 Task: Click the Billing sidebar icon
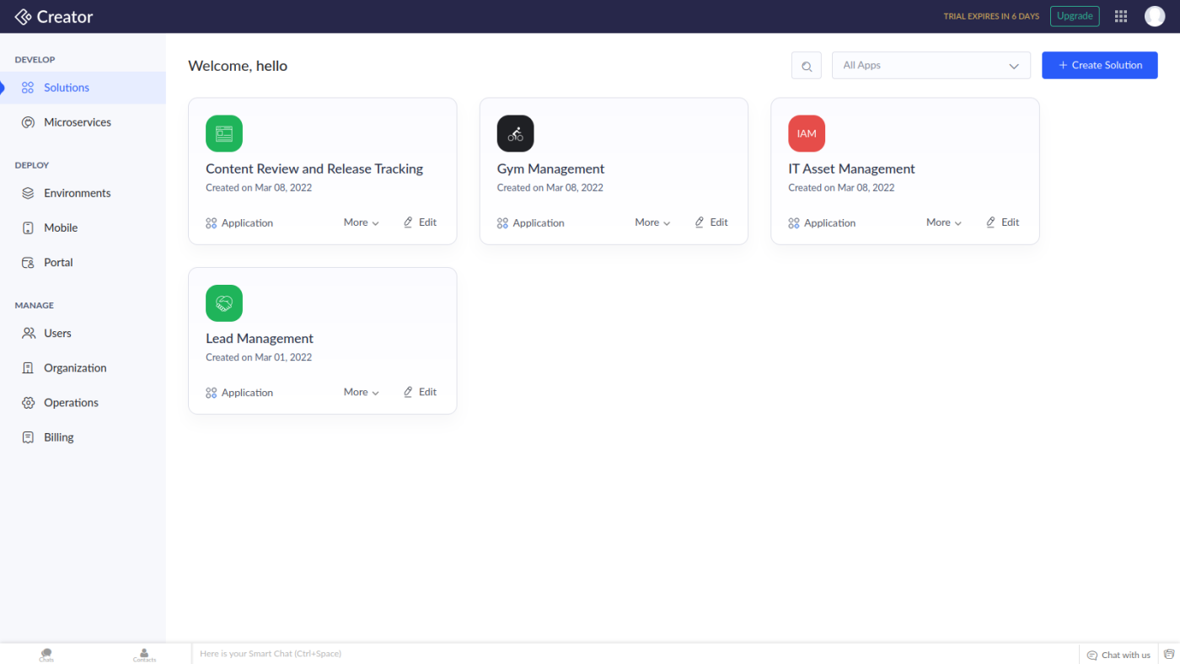[28, 437]
